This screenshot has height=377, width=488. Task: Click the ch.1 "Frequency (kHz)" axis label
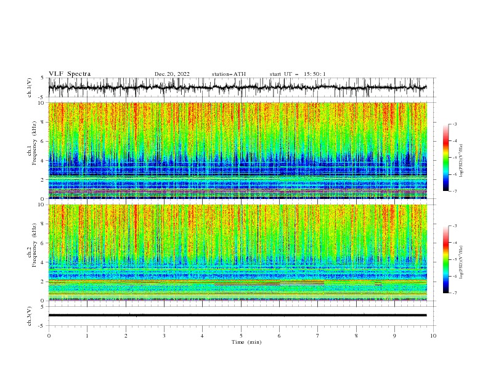click(34, 142)
